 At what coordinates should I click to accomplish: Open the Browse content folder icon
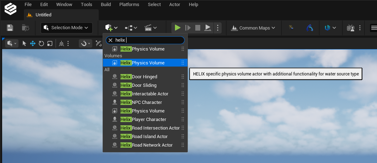(26, 28)
